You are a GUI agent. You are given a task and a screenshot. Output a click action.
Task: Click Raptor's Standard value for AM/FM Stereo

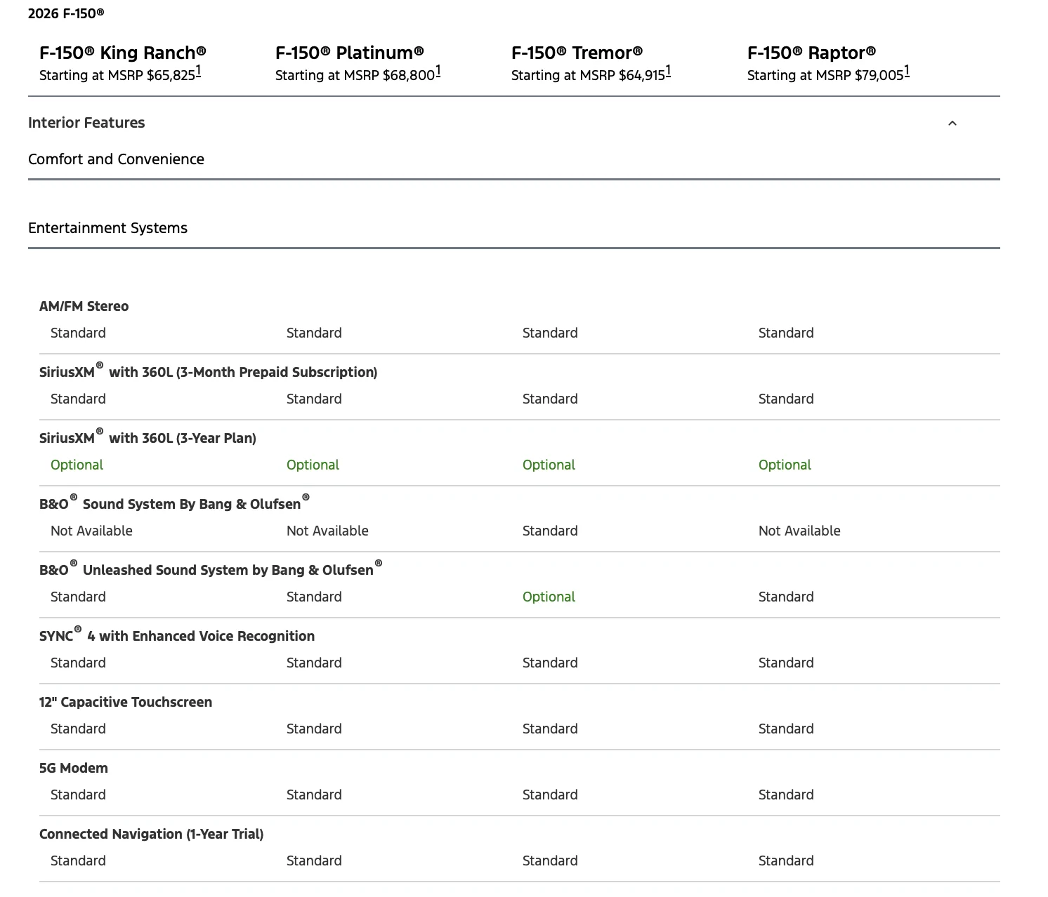pyautogui.click(x=786, y=333)
